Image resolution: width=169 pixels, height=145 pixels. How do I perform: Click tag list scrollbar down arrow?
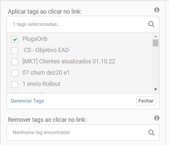tap(155, 89)
